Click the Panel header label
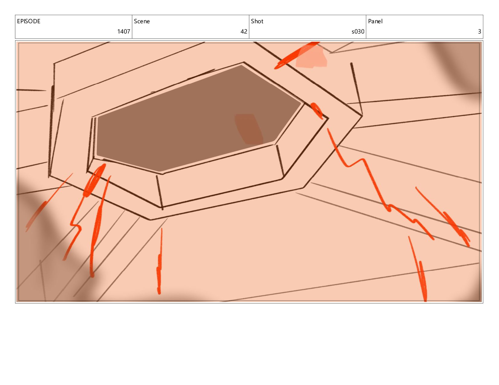 [375, 21]
